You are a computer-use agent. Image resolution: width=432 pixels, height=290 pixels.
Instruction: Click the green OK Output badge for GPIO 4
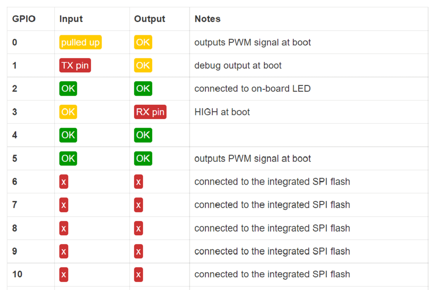143,135
